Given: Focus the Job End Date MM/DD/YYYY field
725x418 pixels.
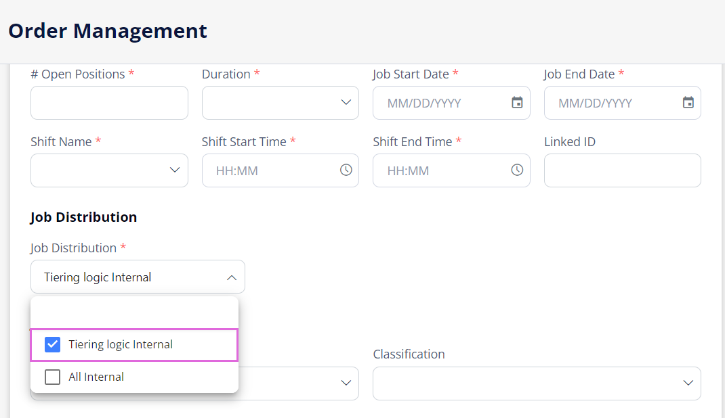Looking at the screenshot, I should coord(613,102).
